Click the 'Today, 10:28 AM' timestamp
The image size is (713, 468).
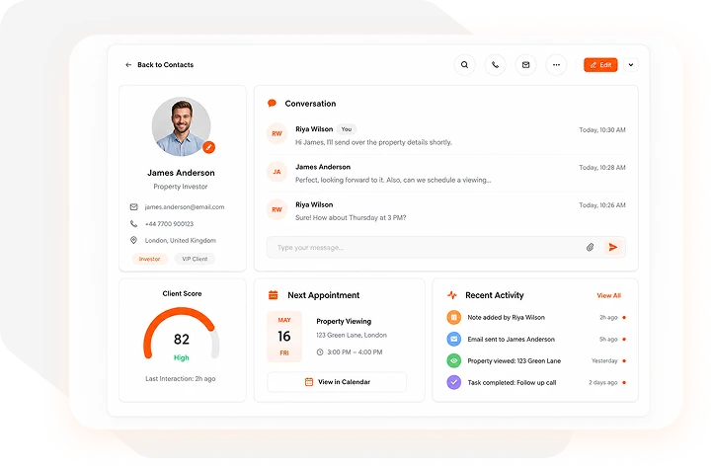tap(602, 168)
